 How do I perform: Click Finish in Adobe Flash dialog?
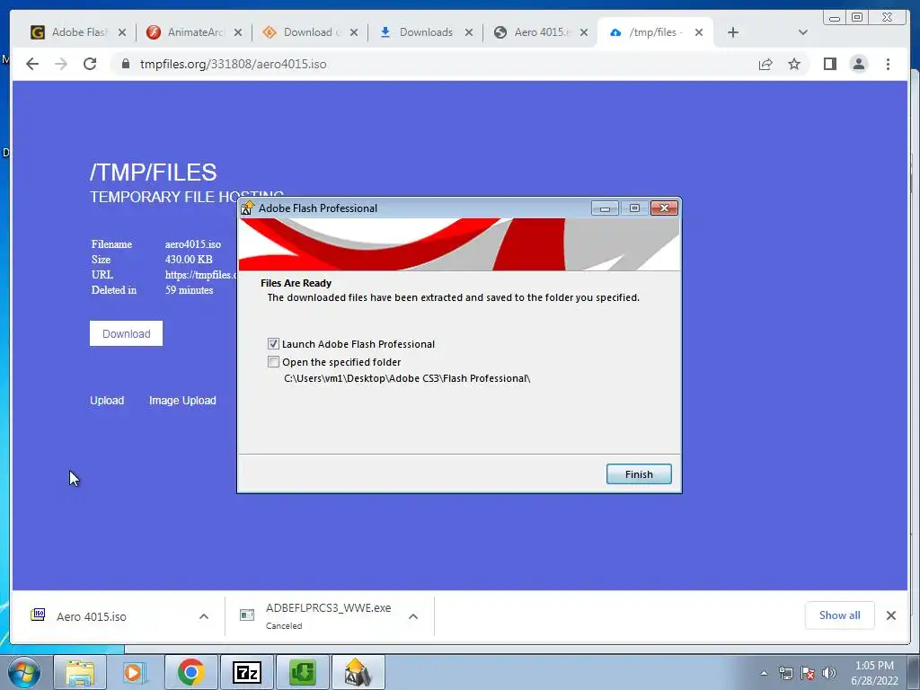[x=639, y=474]
